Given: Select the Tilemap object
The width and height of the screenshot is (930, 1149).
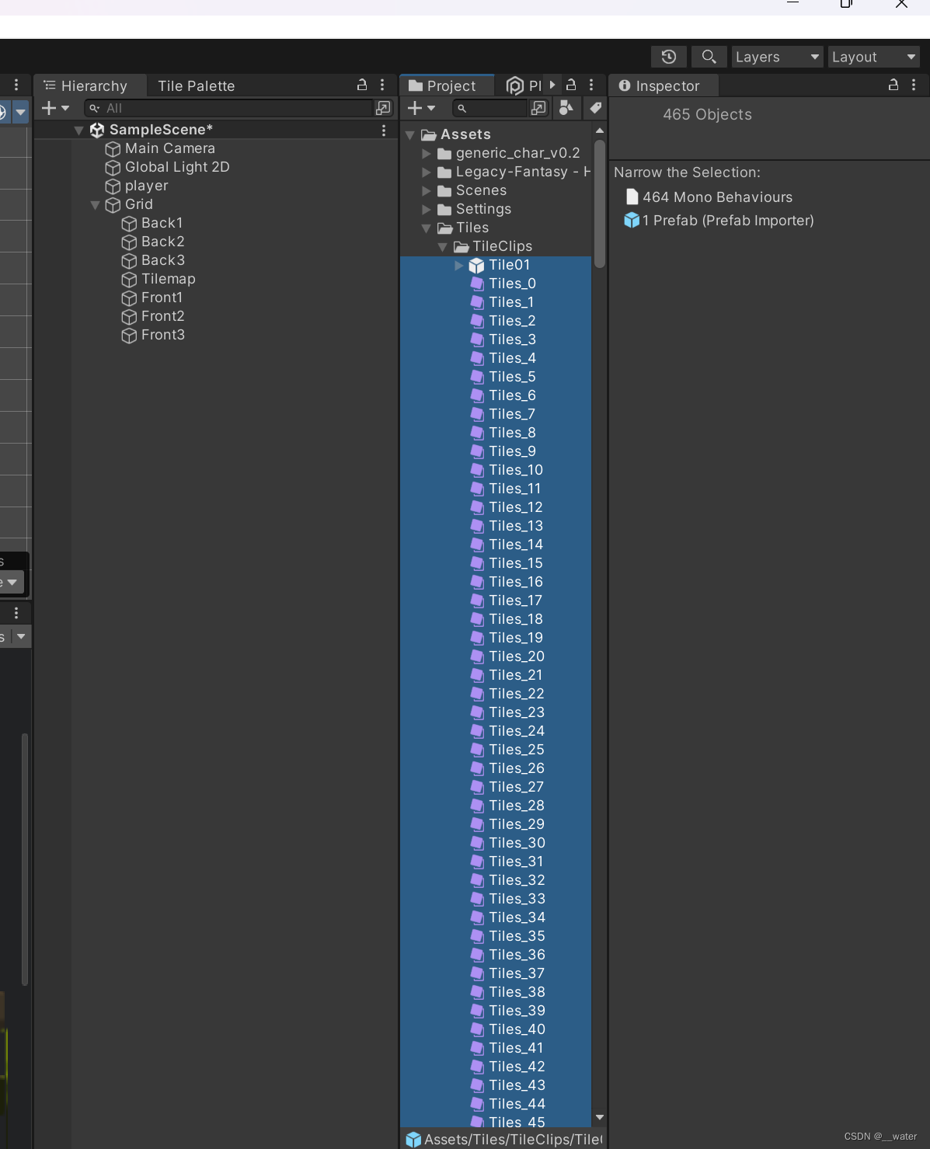Looking at the screenshot, I should click(168, 279).
